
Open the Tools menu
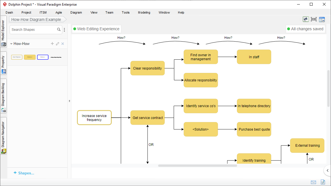click(126, 12)
